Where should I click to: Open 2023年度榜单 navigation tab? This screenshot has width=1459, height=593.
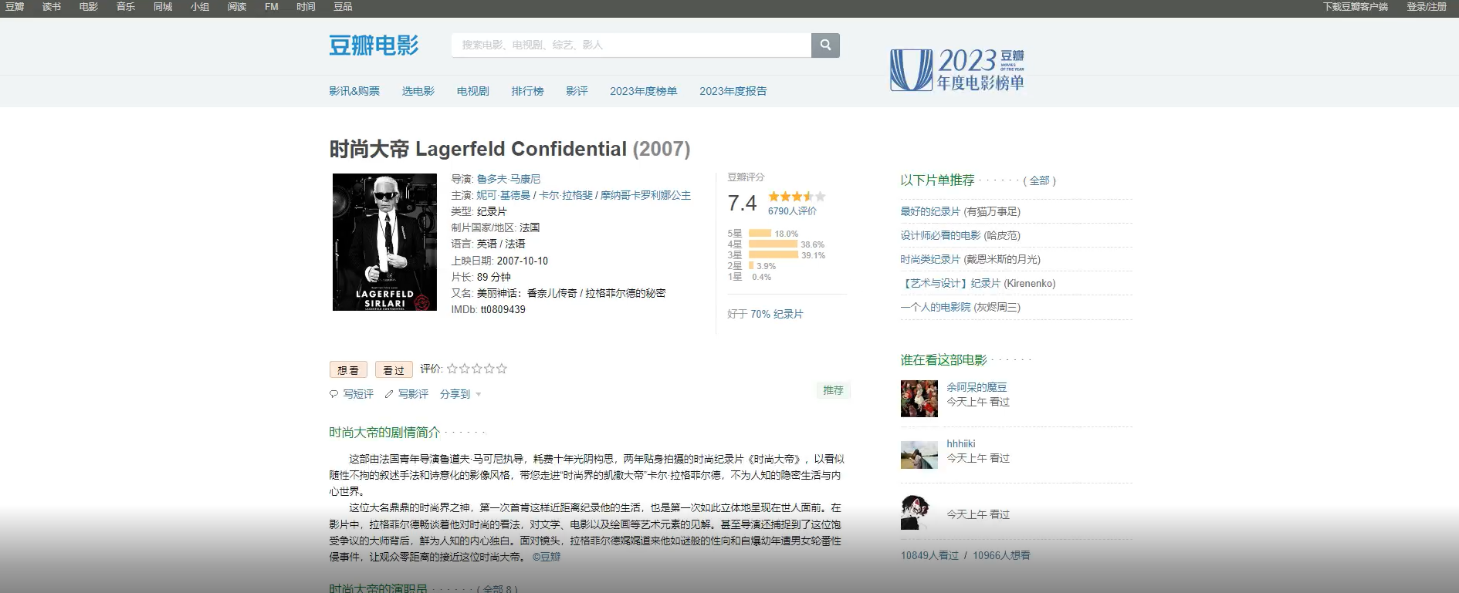[x=644, y=91]
